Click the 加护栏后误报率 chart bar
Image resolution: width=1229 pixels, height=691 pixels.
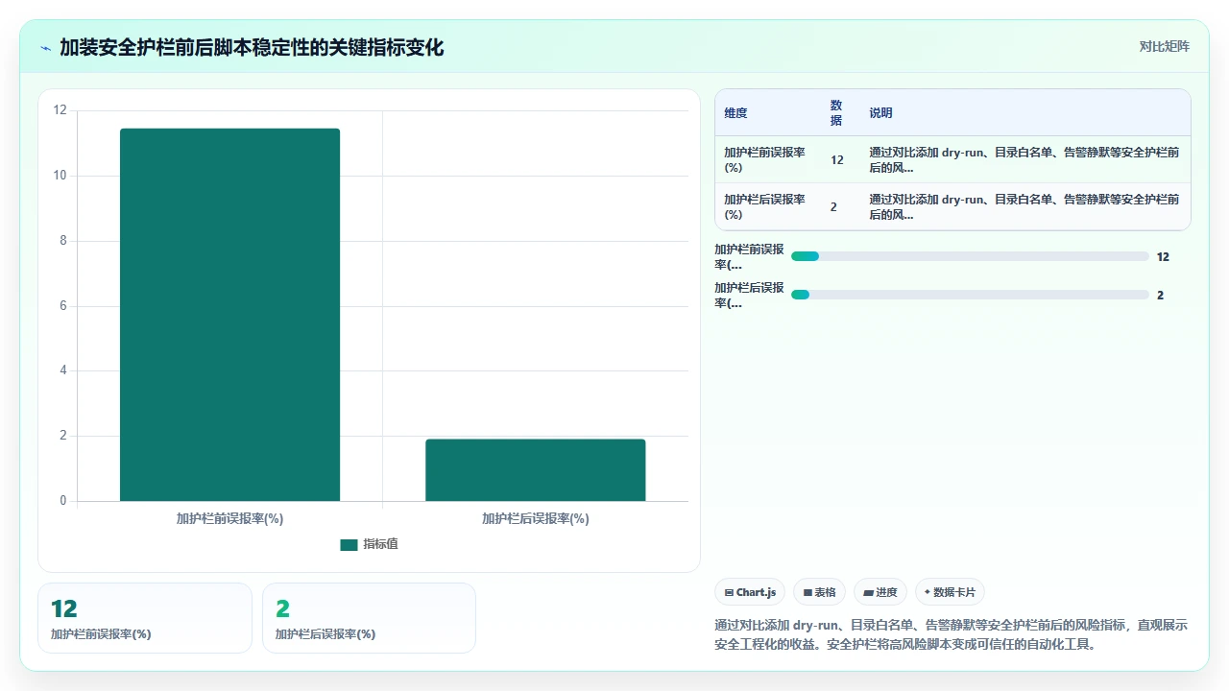(535, 470)
